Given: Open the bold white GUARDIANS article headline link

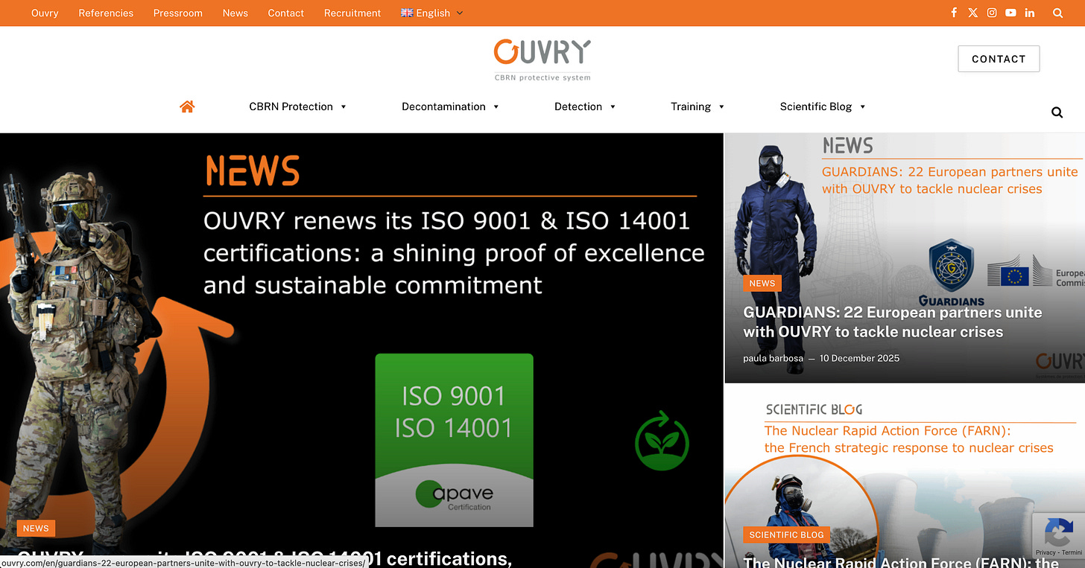Looking at the screenshot, I should coord(893,322).
